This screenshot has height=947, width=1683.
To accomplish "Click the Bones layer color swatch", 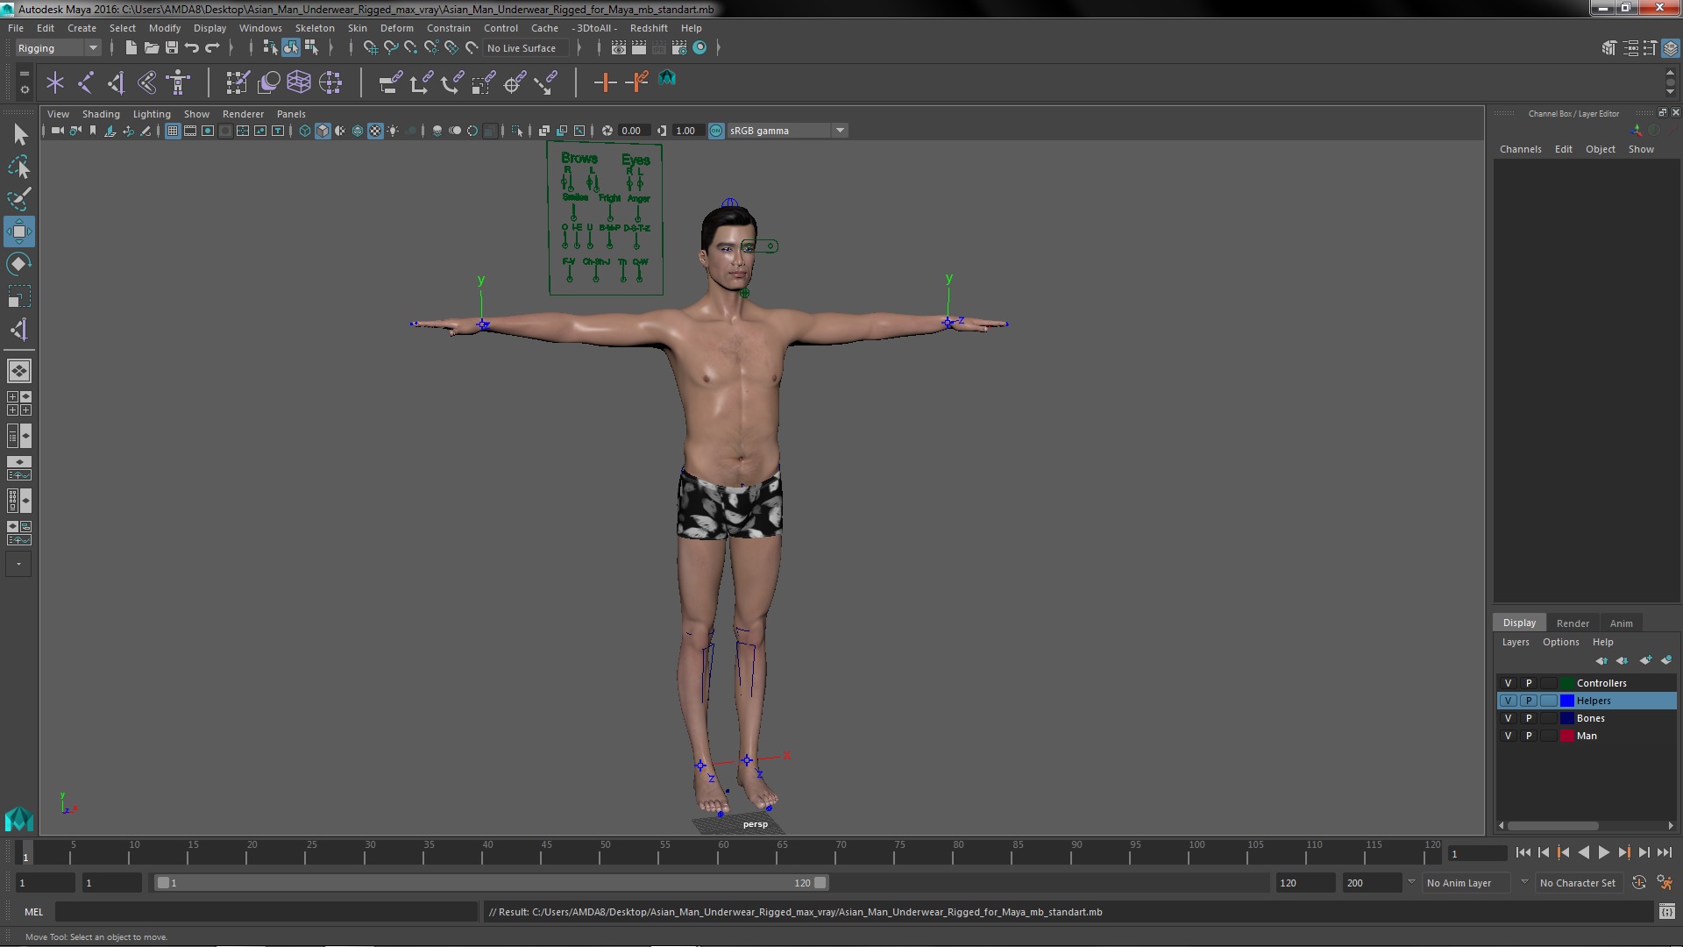I will pyautogui.click(x=1567, y=718).
